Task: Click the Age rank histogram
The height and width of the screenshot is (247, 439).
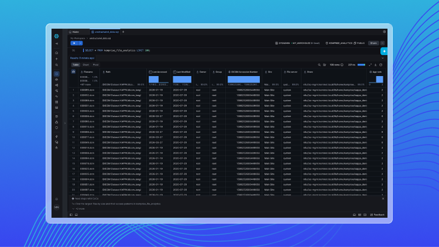Action: [376, 79]
